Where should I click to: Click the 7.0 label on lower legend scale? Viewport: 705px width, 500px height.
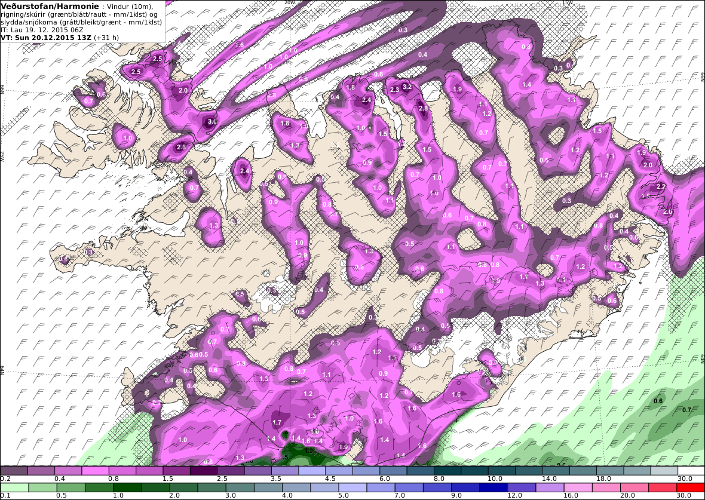(400, 495)
